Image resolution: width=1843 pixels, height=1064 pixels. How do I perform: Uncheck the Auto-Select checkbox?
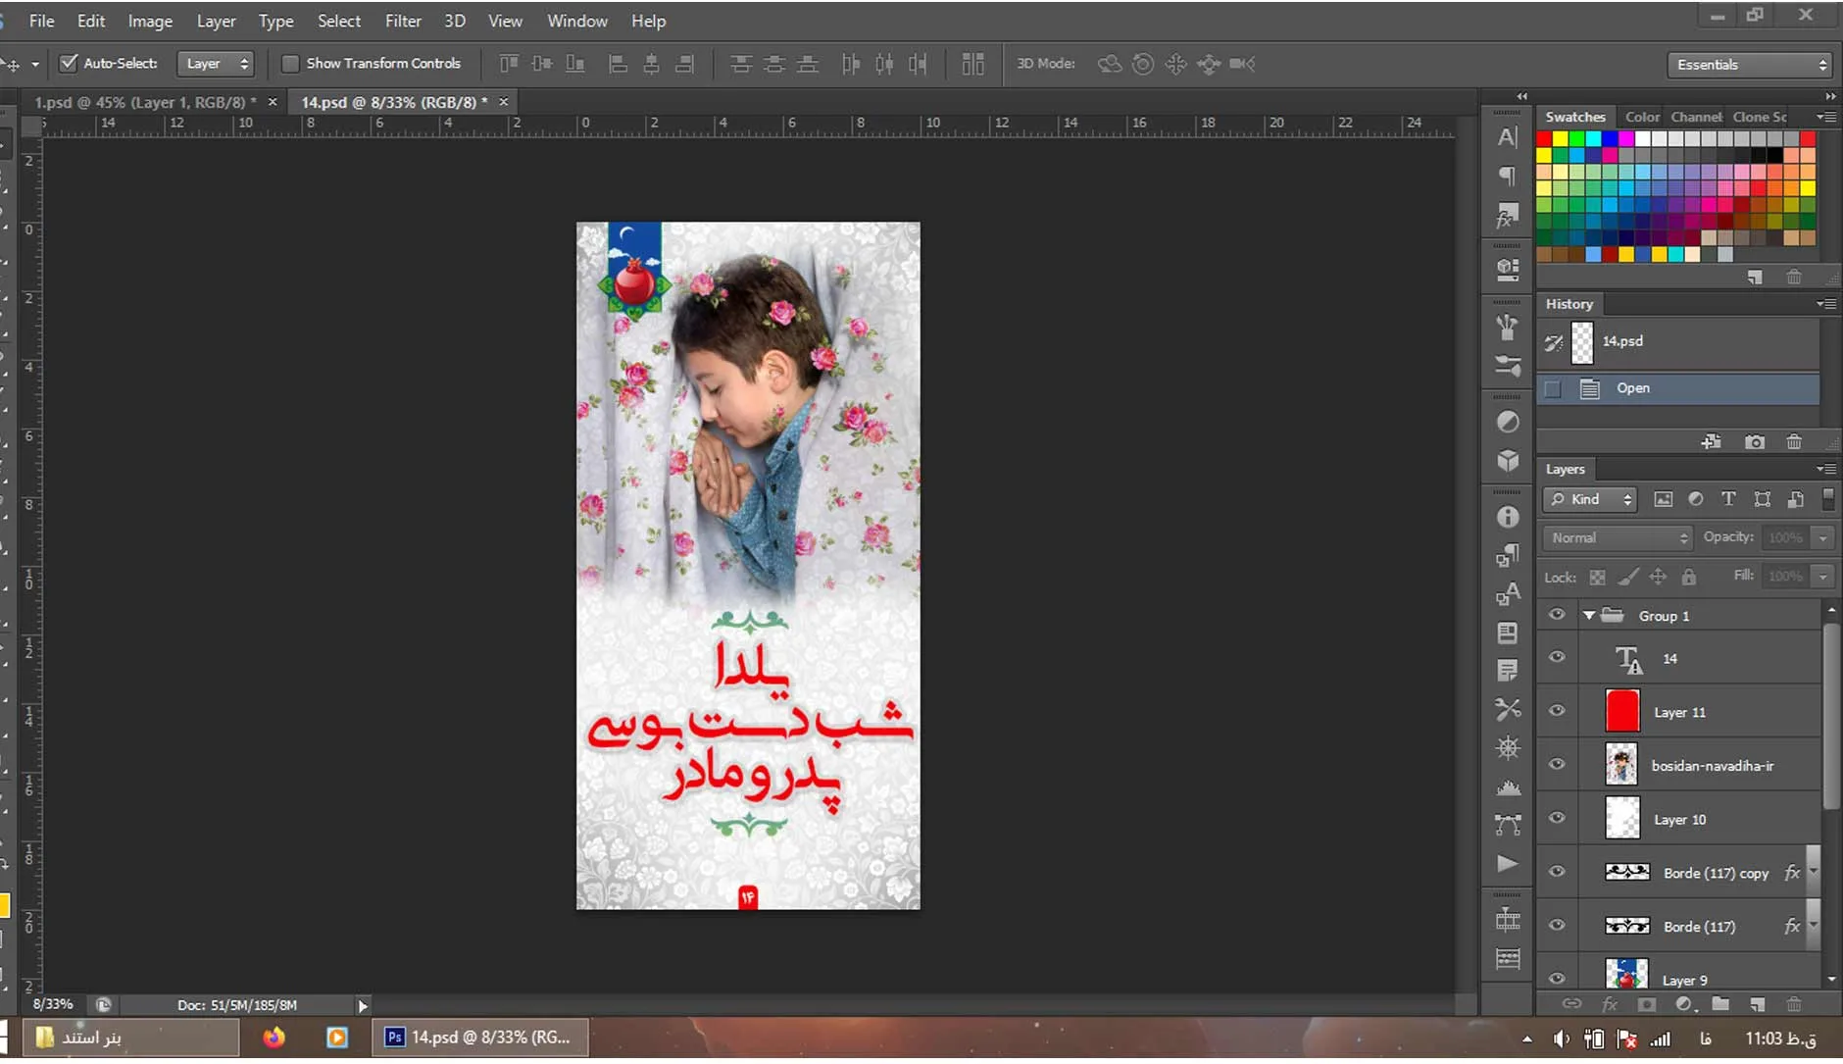(x=69, y=63)
